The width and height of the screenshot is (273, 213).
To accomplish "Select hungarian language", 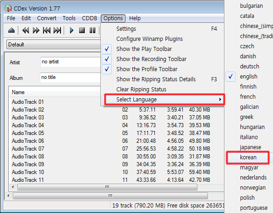I will click(x=252, y=127).
